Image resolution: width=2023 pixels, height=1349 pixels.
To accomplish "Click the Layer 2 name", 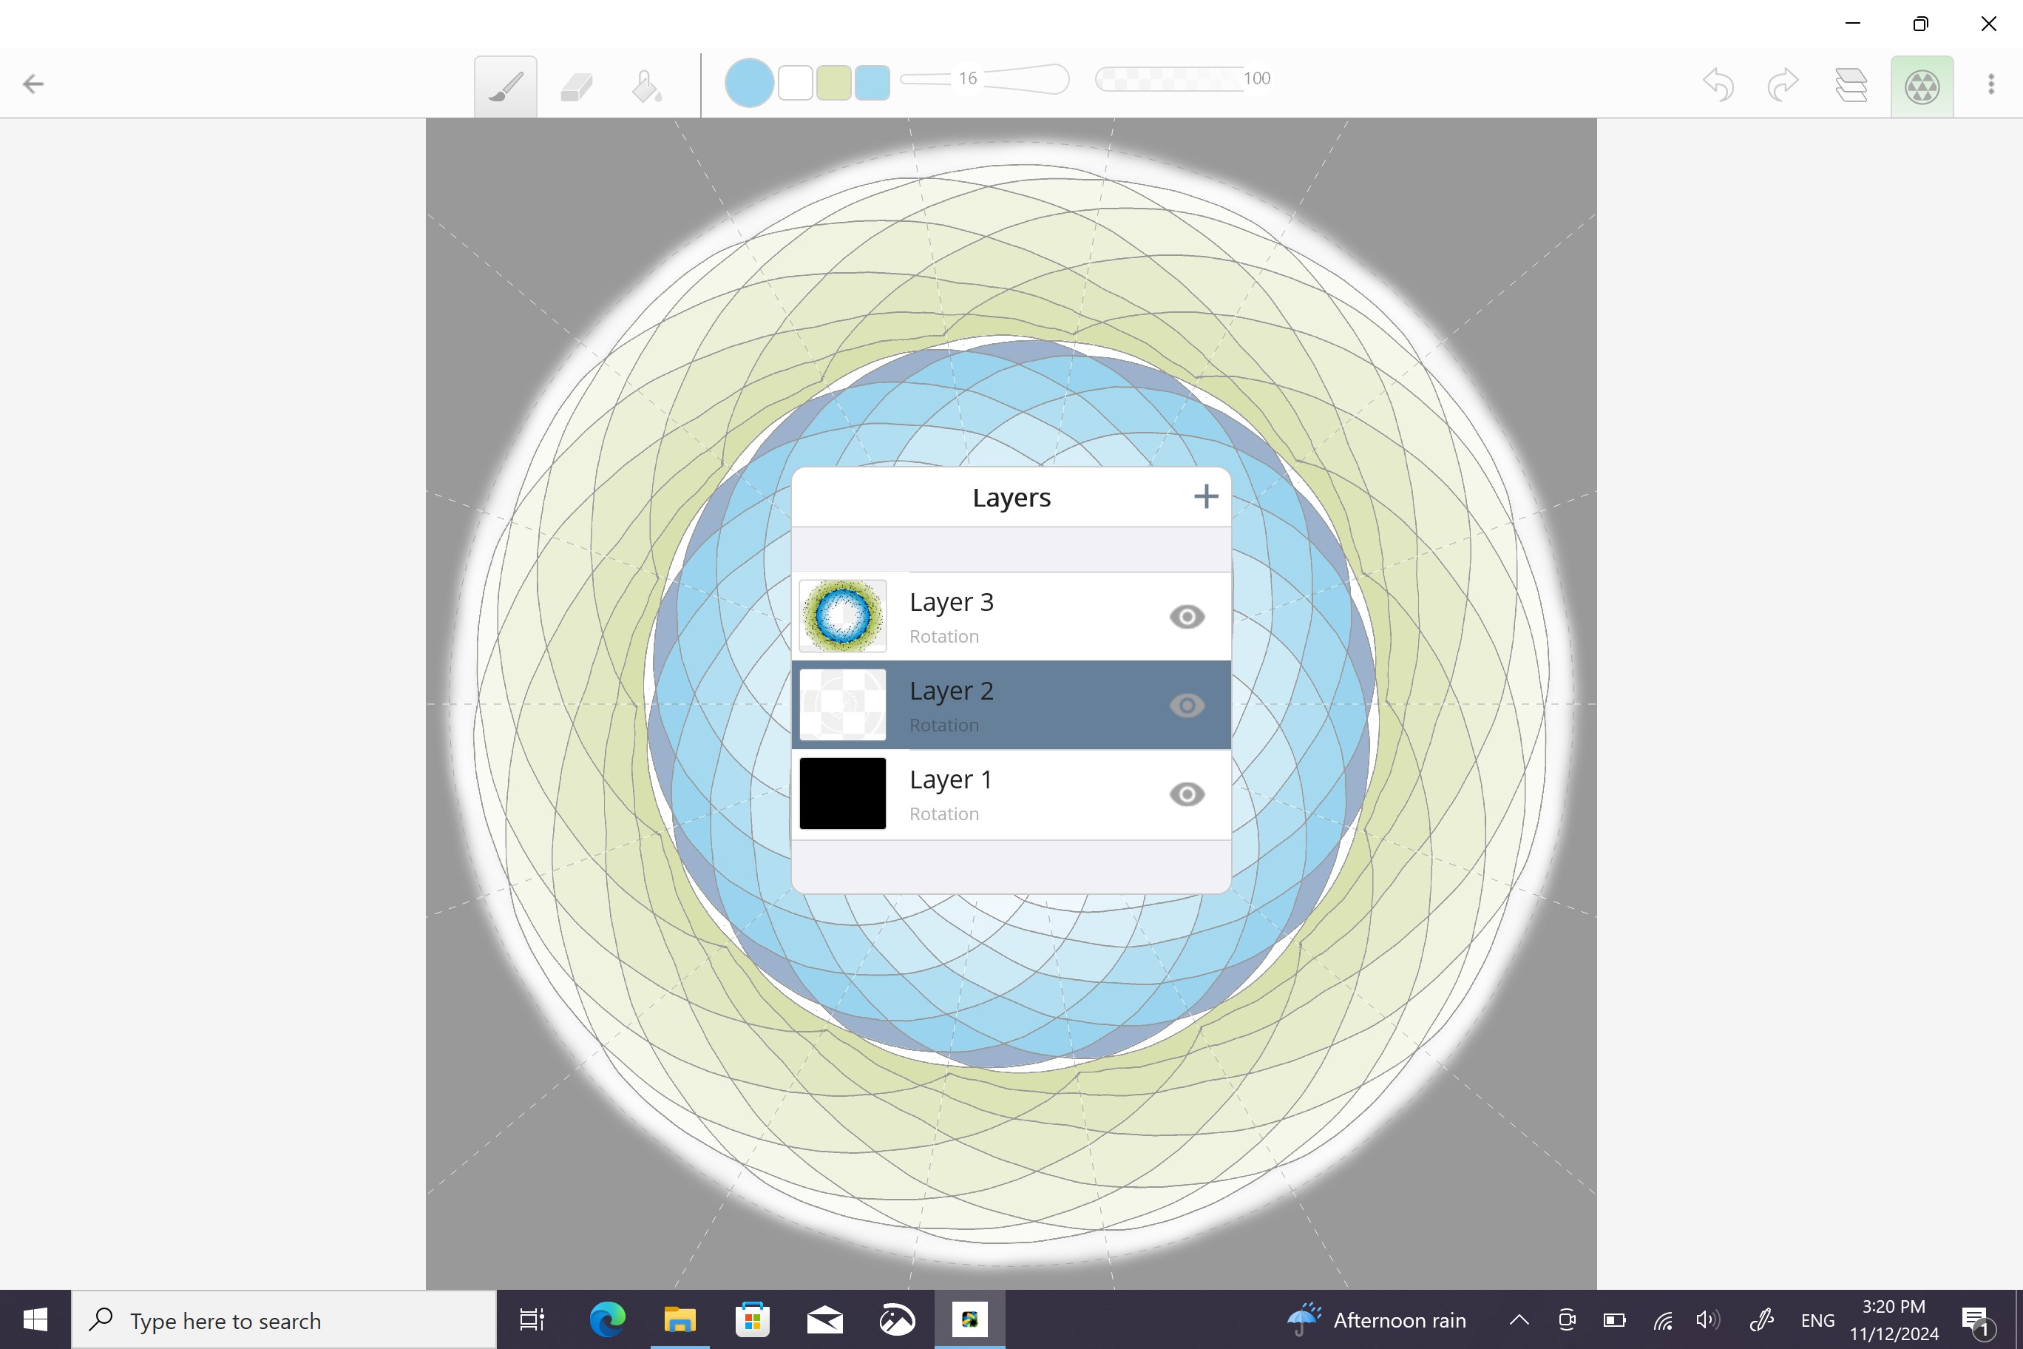I will coord(952,691).
